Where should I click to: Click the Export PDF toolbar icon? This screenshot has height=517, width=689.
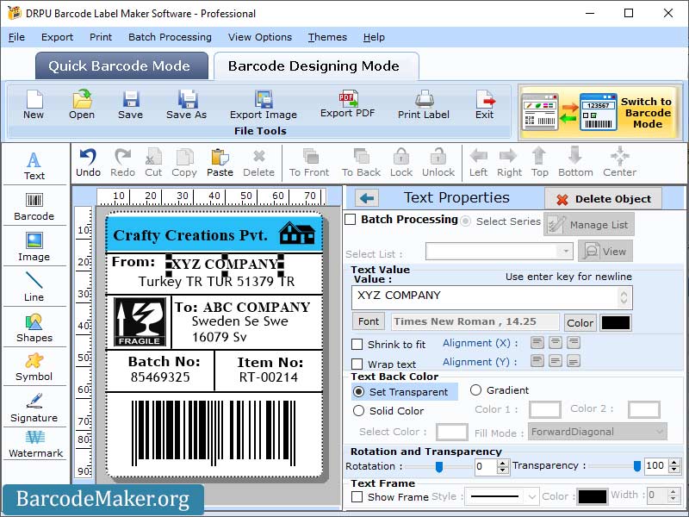pos(348,105)
